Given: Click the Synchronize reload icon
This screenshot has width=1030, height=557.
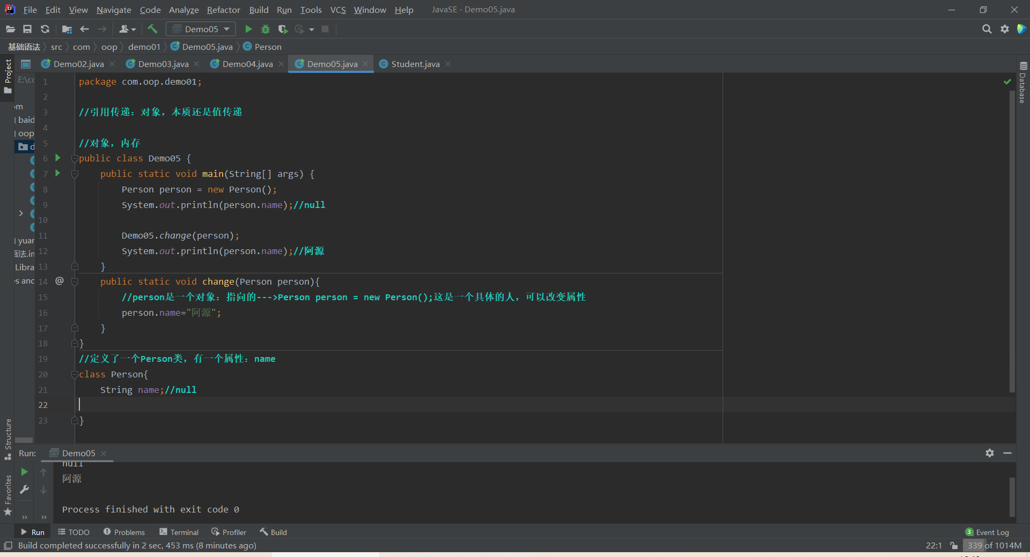Looking at the screenshot, I should [x=45, y=29].
